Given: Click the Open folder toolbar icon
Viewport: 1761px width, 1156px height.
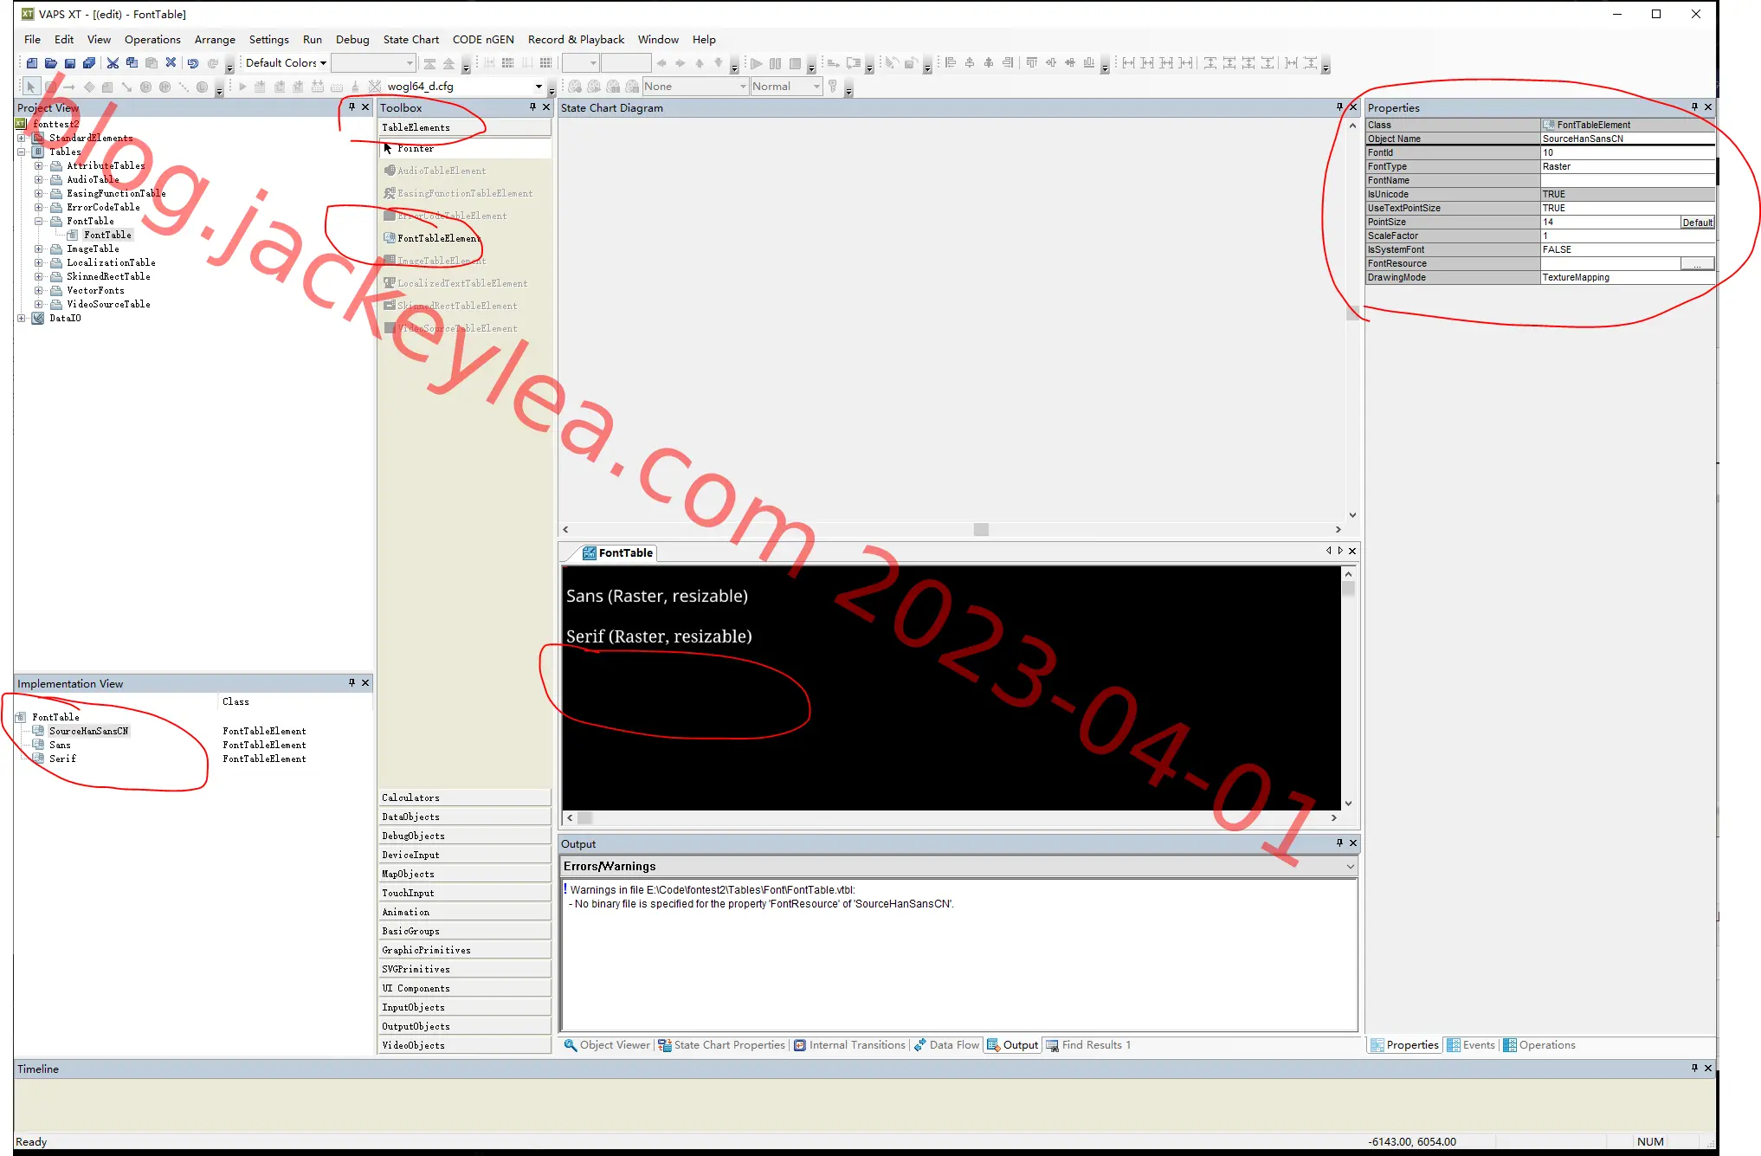Looking at the screenshot, I should tap(51, 63).
